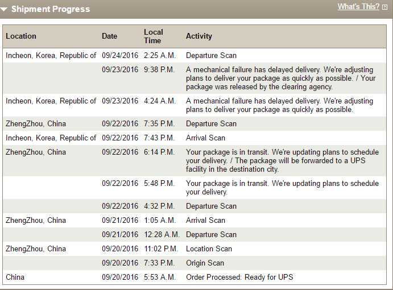Click the help icon beside What's This?
Image resolution: width=393 pixels, height=290 pixels.
click(x=384, y=7)
